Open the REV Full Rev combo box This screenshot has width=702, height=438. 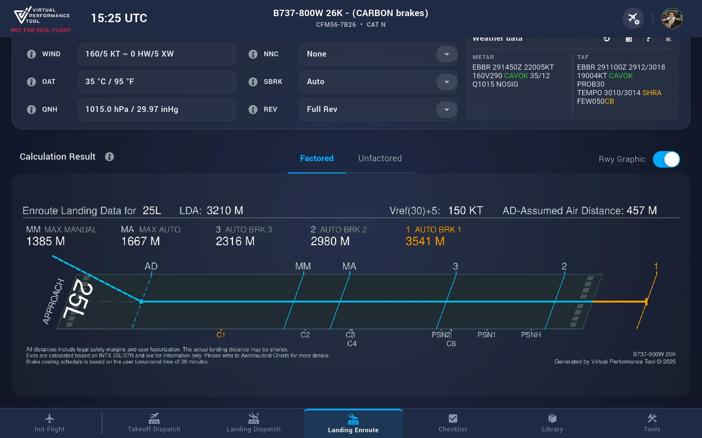point(378,109)
